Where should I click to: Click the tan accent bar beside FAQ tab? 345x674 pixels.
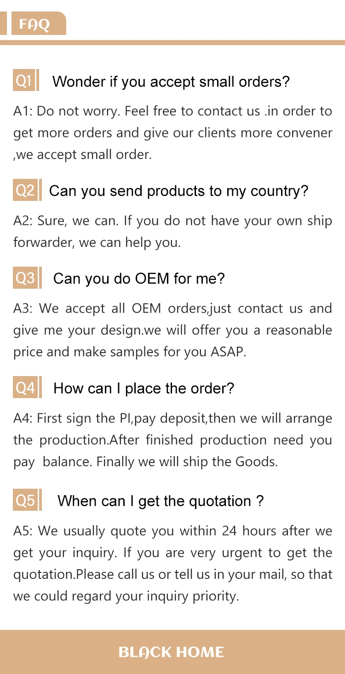coord(3,23)
